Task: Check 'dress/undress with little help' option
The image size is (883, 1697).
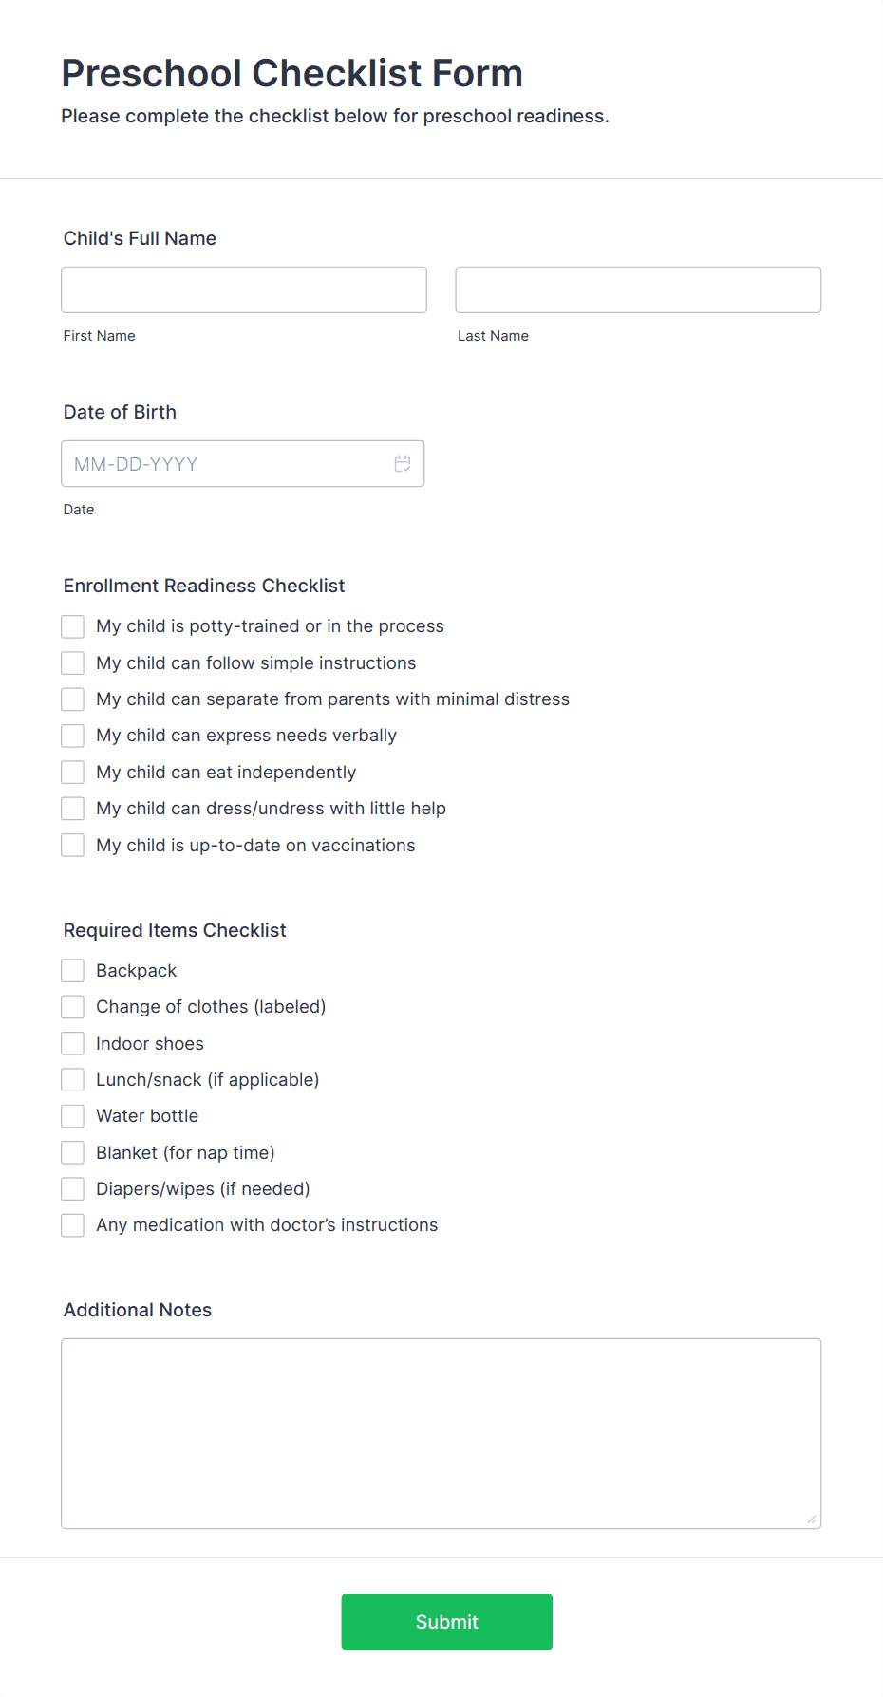Action: (73, 809)
